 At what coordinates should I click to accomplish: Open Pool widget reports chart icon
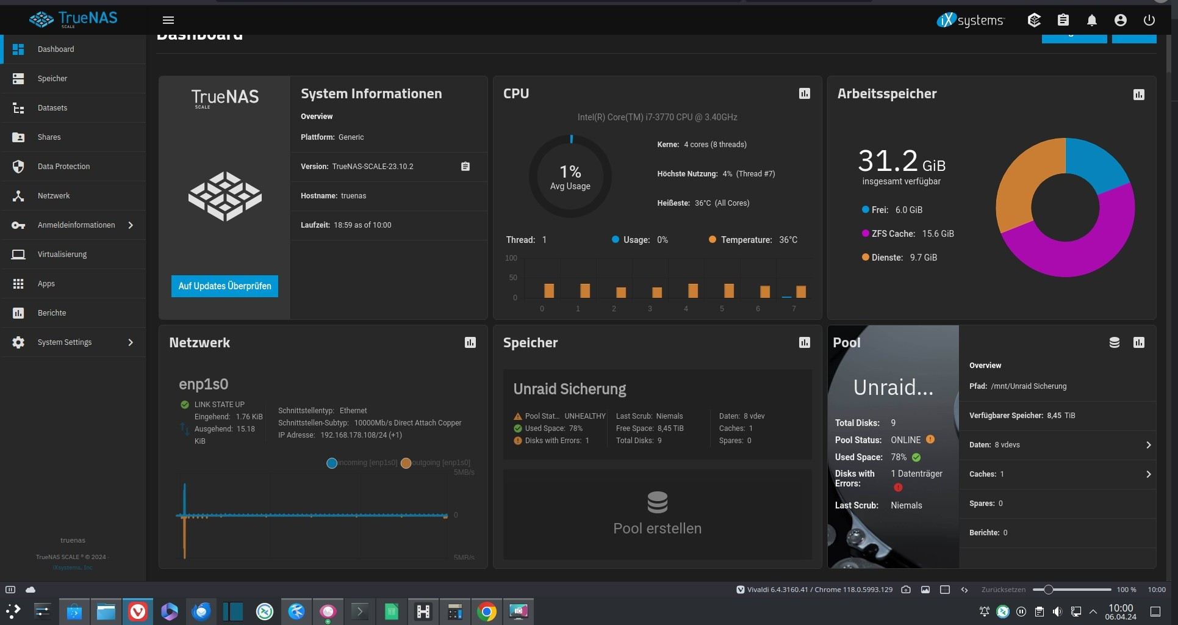(x=1139, y=342)
